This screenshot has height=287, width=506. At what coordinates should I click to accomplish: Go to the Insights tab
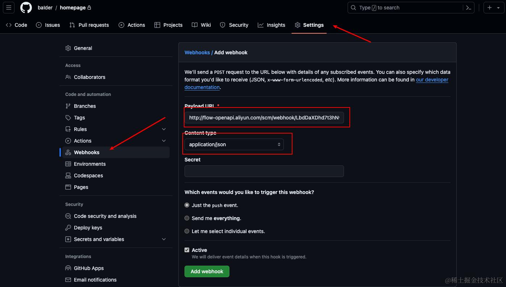pos(271,25)
